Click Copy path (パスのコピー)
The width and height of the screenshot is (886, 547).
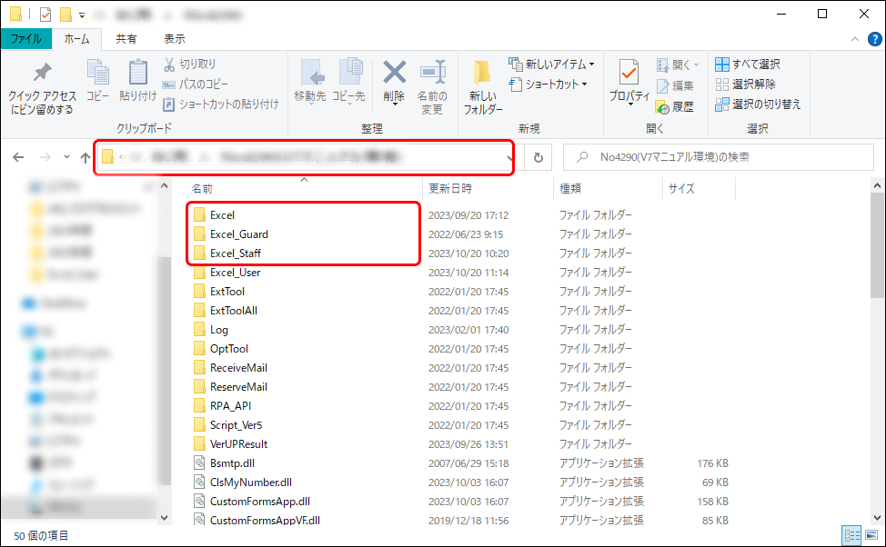pos(196,85)
